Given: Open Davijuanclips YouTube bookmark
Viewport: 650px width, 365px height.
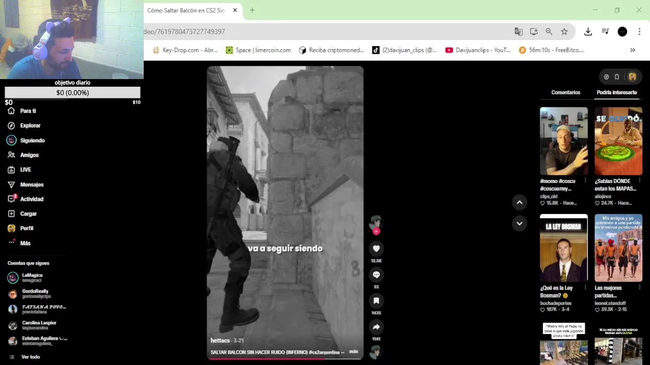Looking at the screenshot, I should pos(478,50).
